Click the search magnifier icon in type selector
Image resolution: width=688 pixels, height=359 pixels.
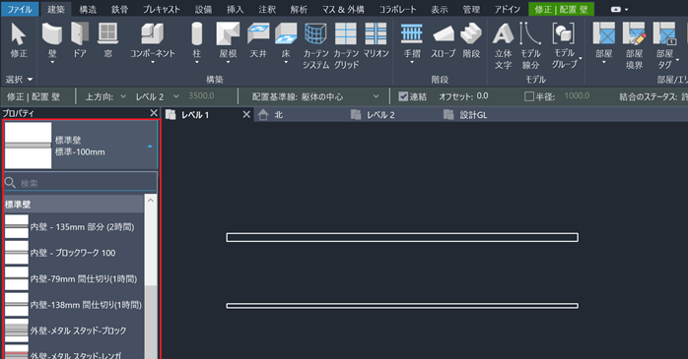point(10,182)
